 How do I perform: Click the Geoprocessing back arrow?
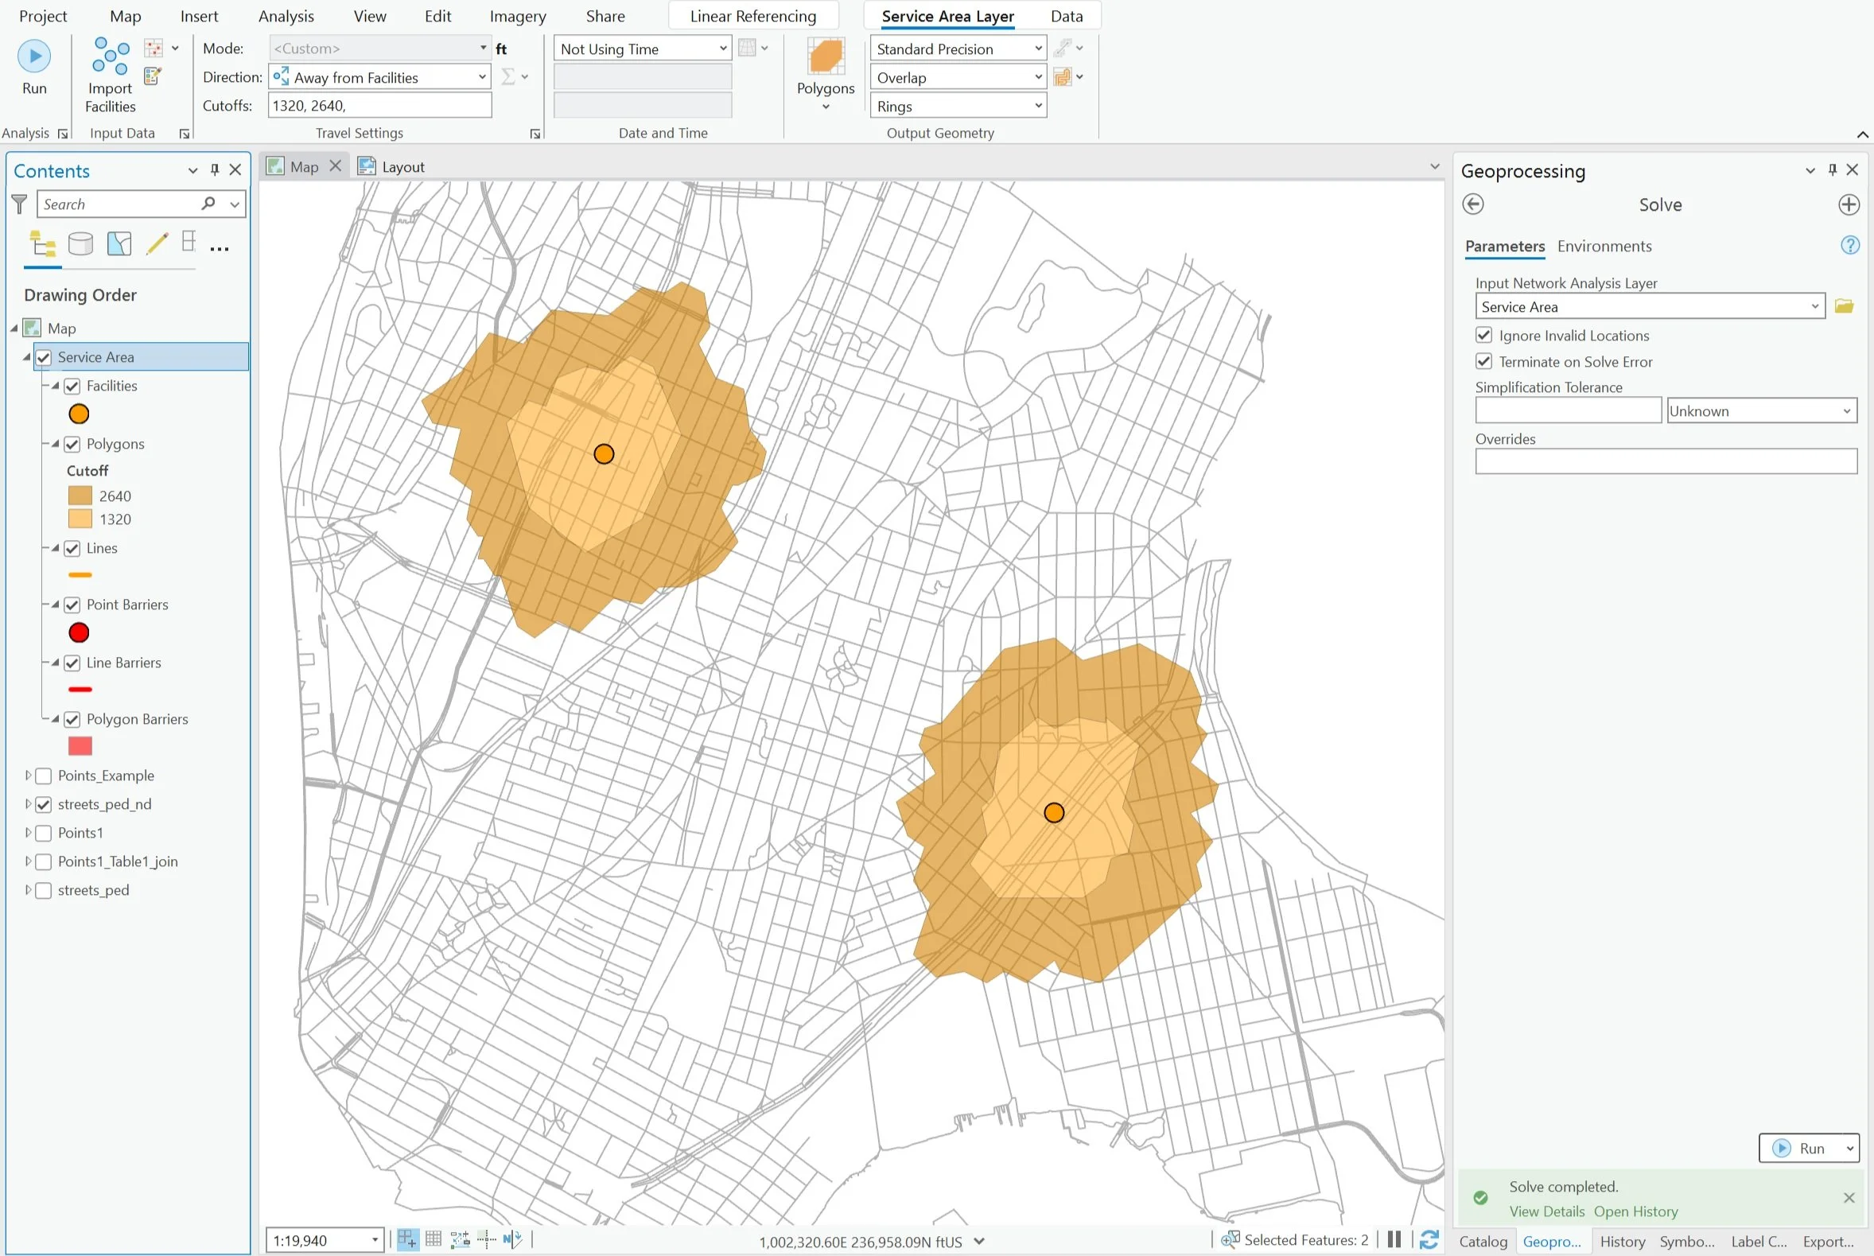(1472, 204)
